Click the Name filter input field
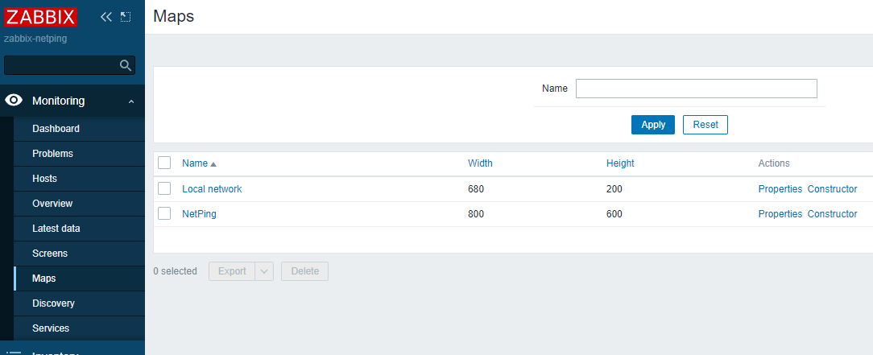 696,89
